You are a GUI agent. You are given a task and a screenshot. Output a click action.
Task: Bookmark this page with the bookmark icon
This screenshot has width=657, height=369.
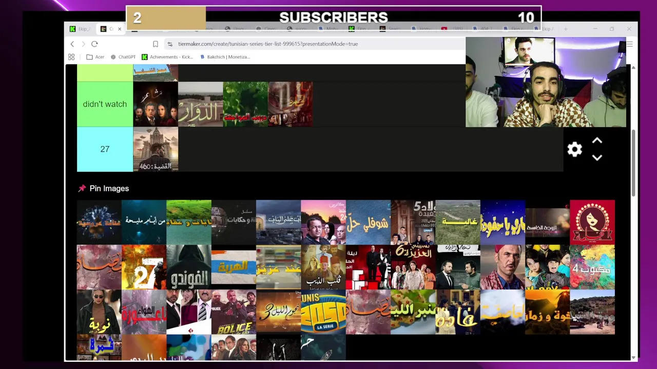(156, 44)
